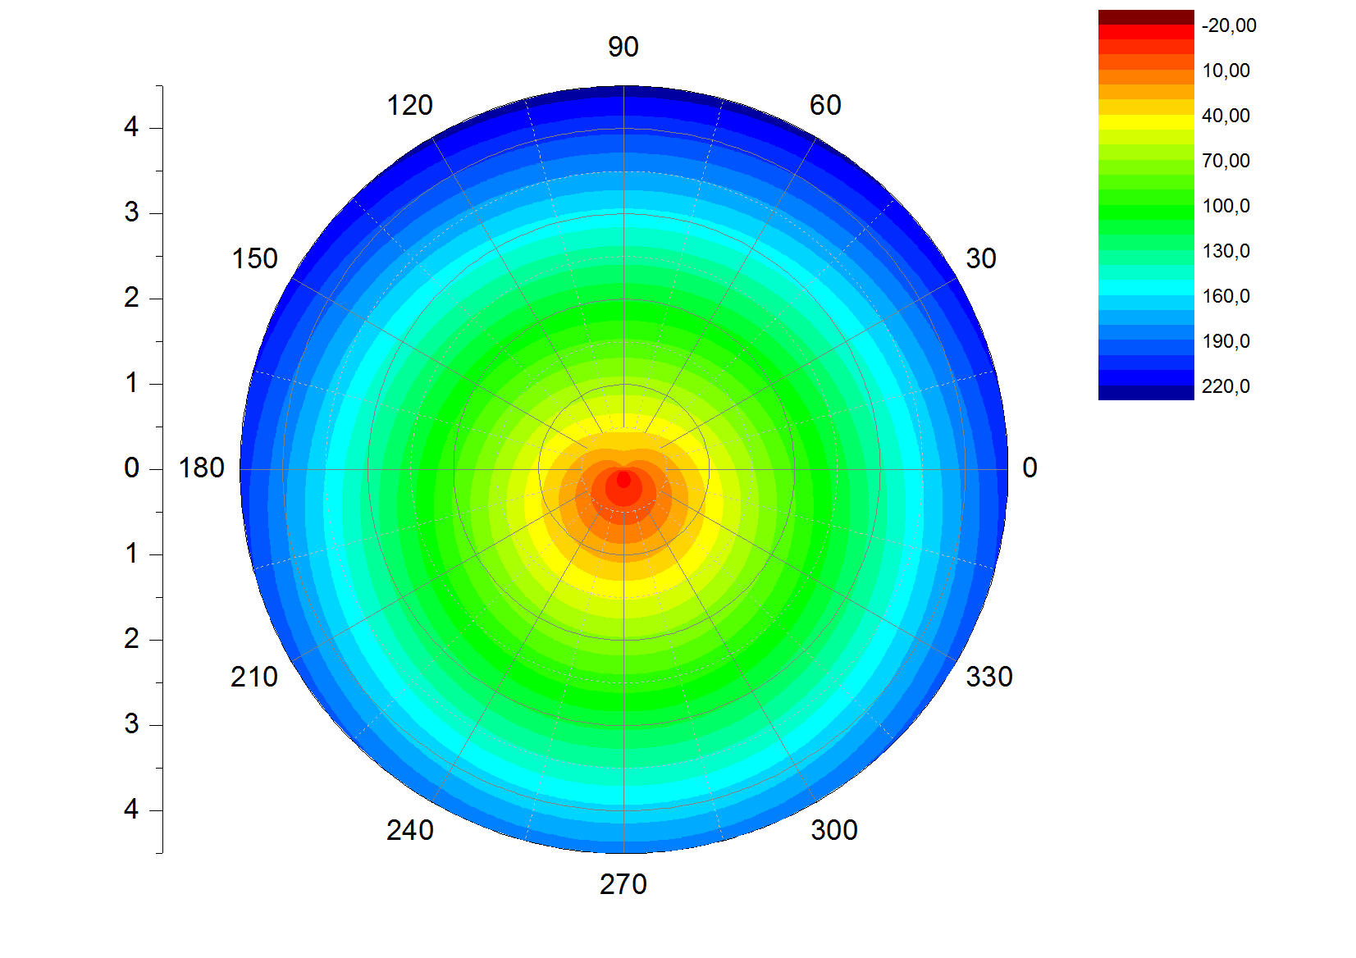The height and width of the screenshot is (958, 1356).
Task: Click the 210 degree angle label
Action: tap(254, 677)
